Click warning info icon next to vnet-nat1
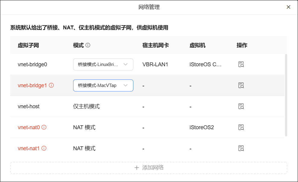 tap(44, 148)
